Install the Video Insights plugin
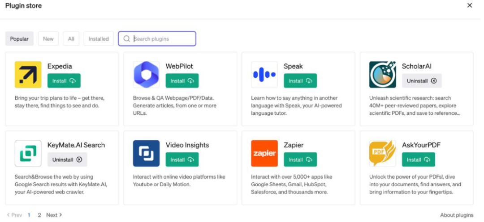The width and height of the screenshot is (484, 222). coord(182,159)
